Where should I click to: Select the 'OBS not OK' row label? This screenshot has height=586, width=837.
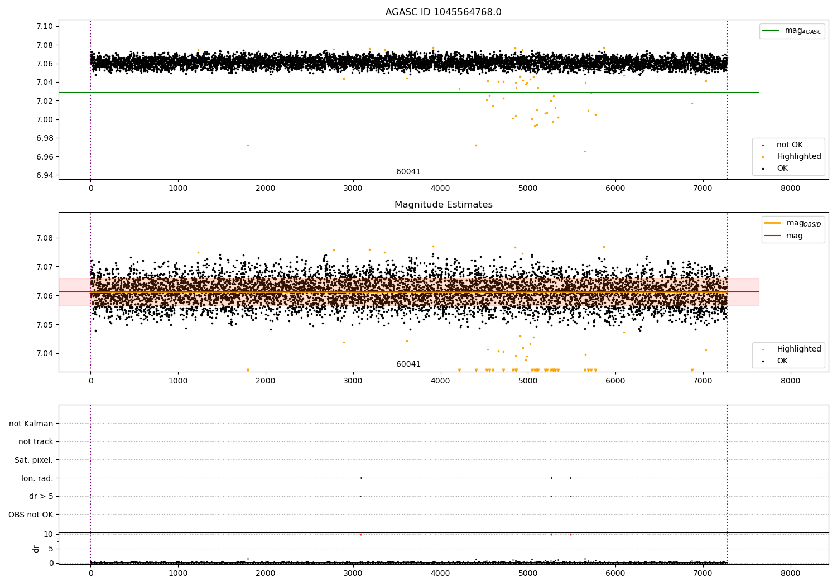pos(31,515)
